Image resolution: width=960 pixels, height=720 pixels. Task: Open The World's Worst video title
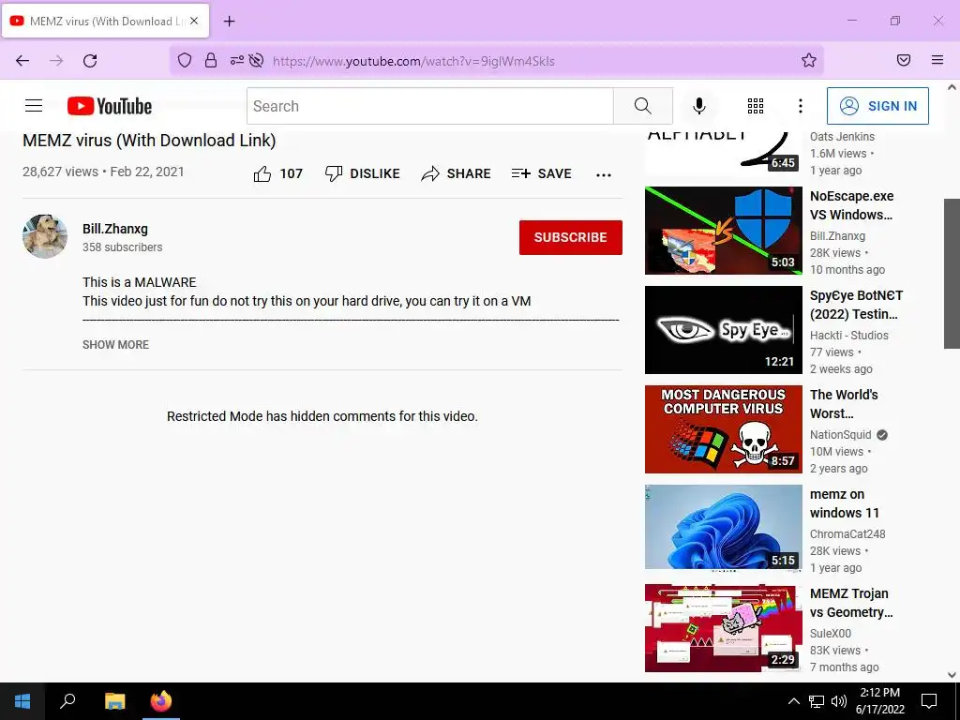844,404
